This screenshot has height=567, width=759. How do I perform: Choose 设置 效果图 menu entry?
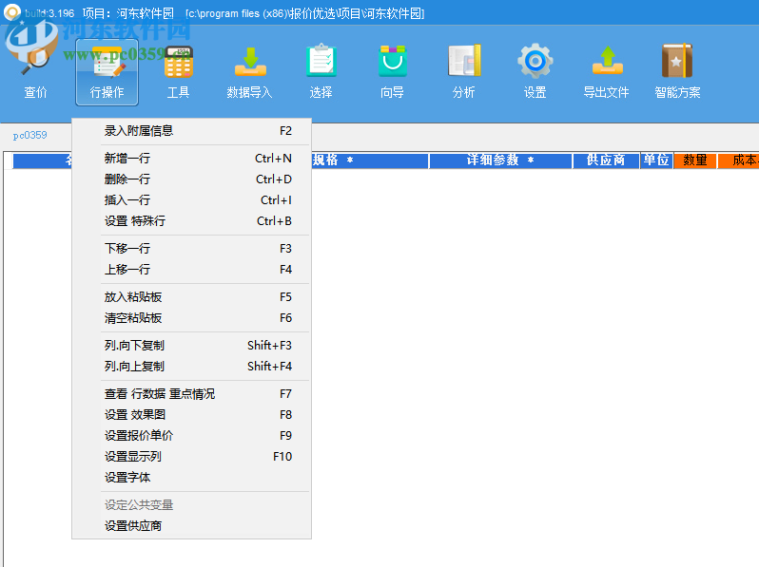(x=192, y=415)
